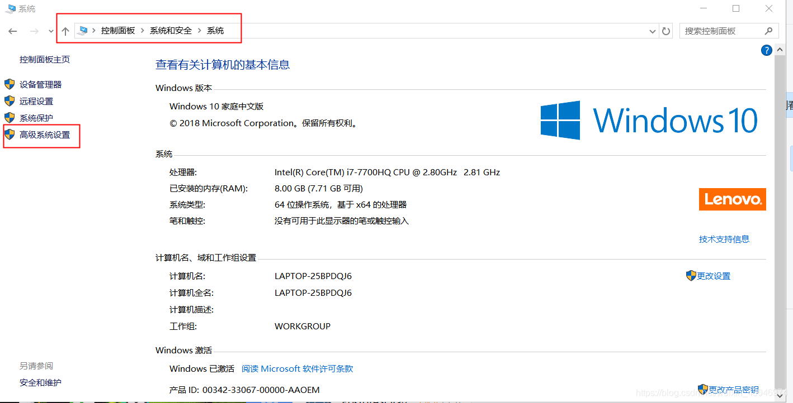The width and height of the screenshot is (793, 403).
Task: Select 系统和安全 in the breadcrumb
Action: point(171,31)
